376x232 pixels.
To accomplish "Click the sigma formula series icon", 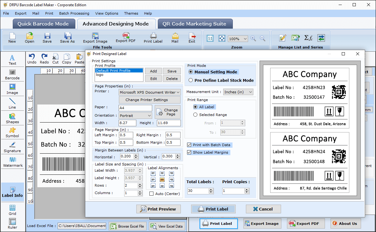I will (308, 38).
